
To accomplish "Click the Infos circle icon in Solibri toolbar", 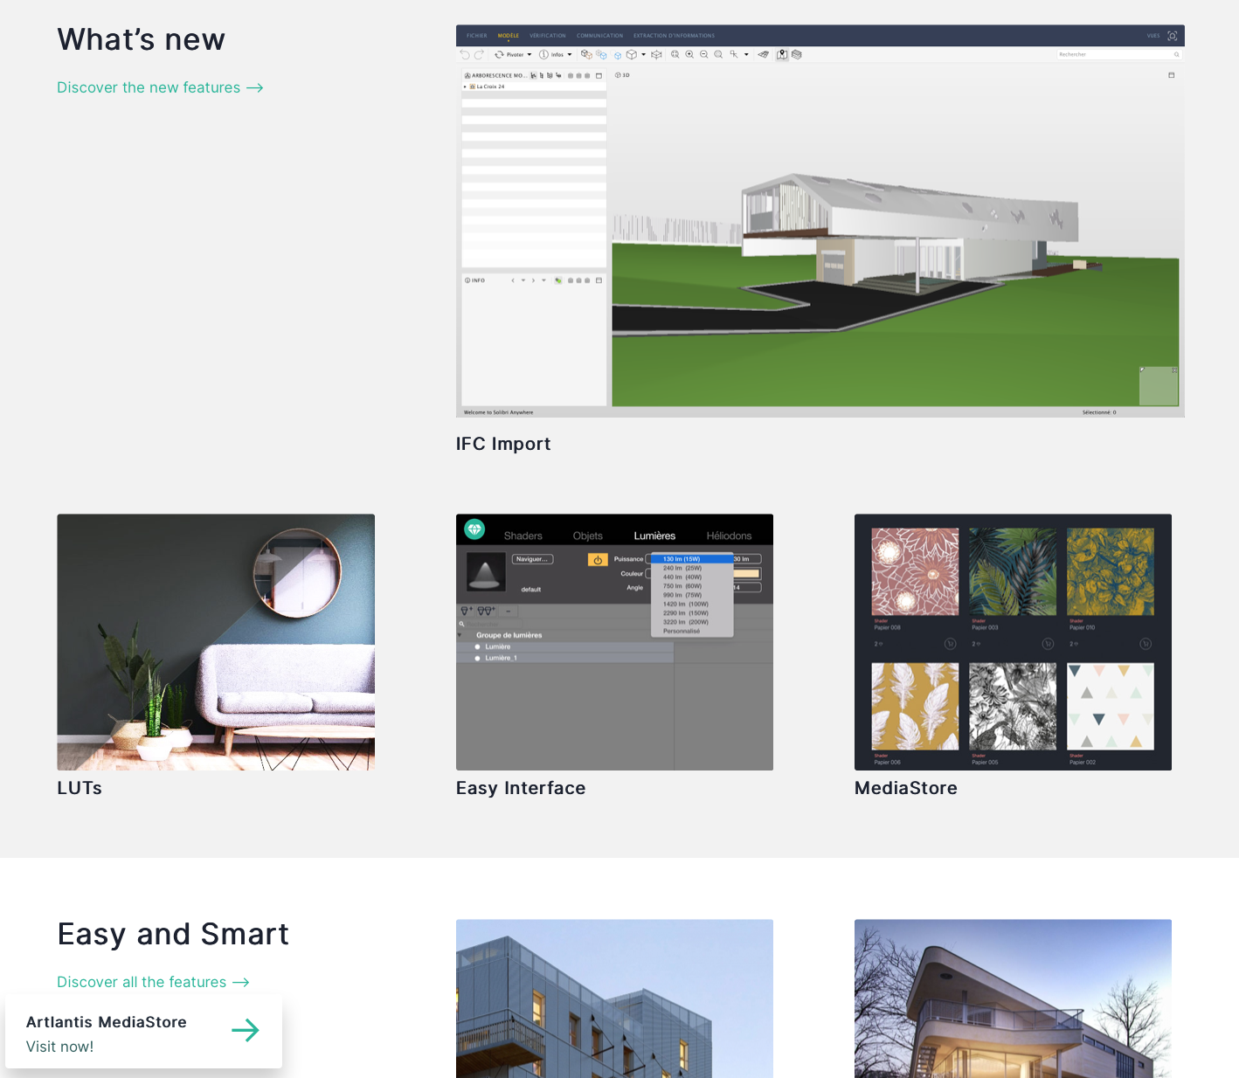I will 543,54.
